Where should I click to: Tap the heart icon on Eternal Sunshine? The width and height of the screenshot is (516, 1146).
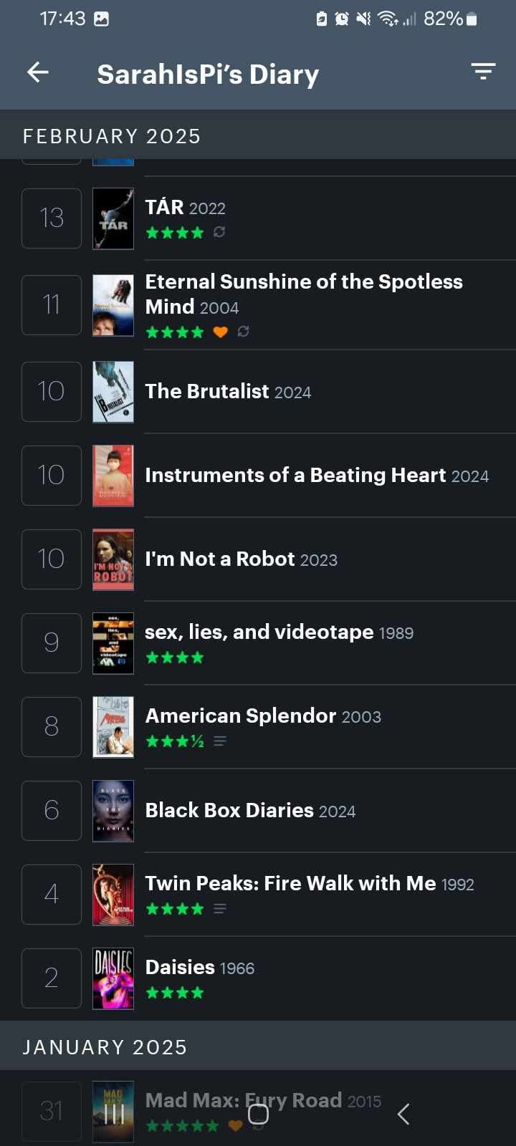221,332
